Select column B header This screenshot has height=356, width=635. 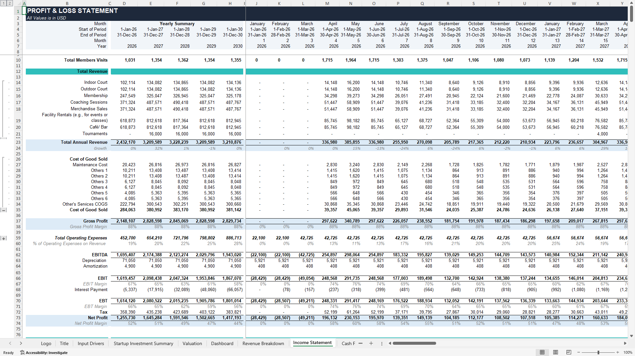pyautogui.click(x=67, y=3)
